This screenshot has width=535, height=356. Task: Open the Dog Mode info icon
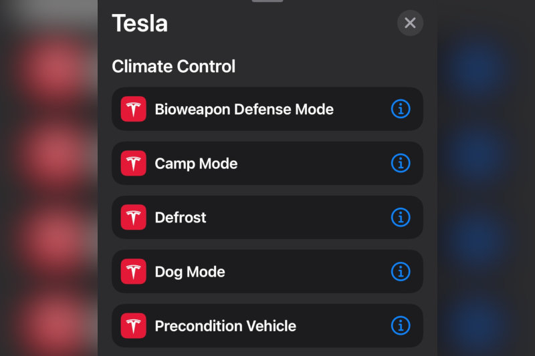click(400, 272)
